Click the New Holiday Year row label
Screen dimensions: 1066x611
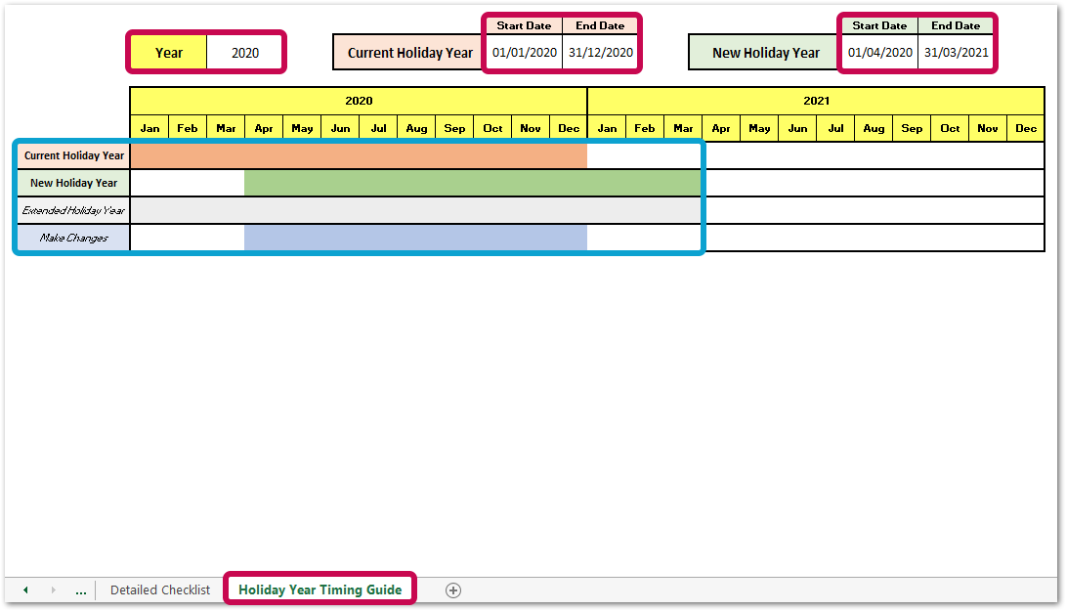coord(72,183)
